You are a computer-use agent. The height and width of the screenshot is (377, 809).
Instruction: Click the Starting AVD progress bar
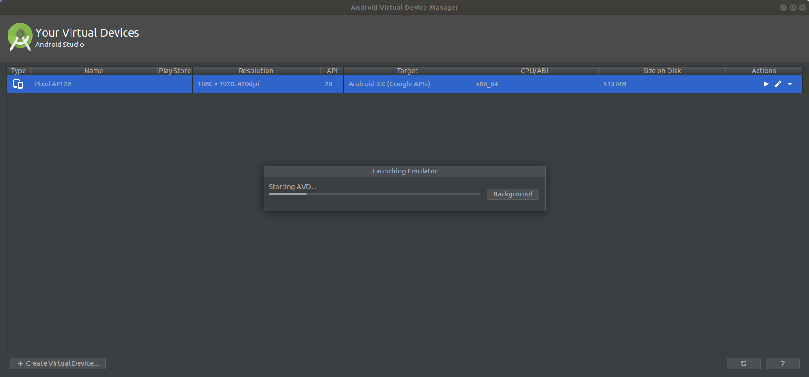click(374, 194)
